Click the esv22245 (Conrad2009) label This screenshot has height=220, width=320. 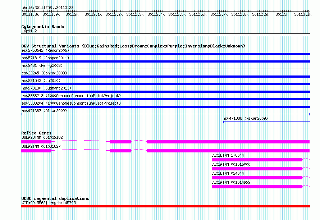coord(44,73)
